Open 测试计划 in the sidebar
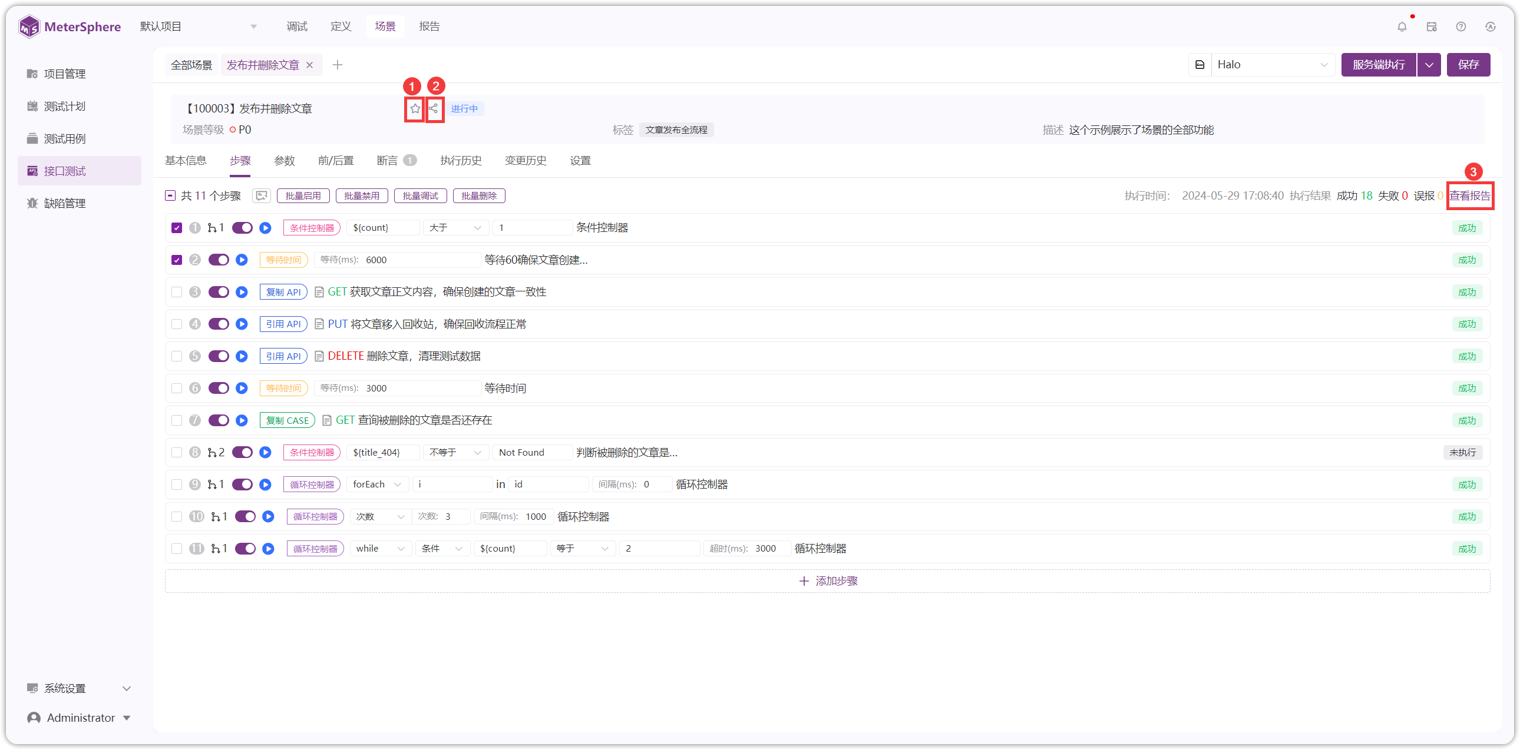Viewport: 1520px width, 750px height. 65,106
